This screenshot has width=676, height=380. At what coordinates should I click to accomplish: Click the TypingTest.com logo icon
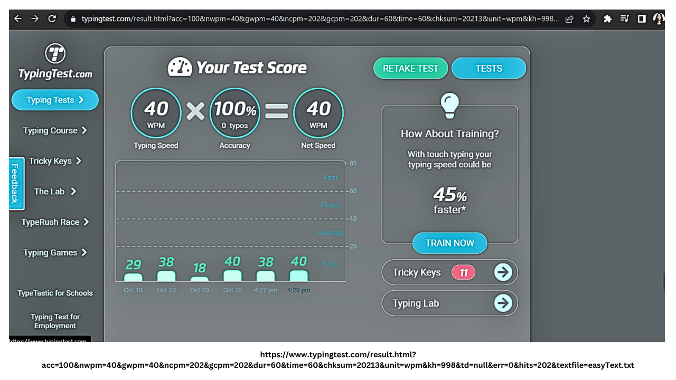pyautogui.click(x=55, y=54)
